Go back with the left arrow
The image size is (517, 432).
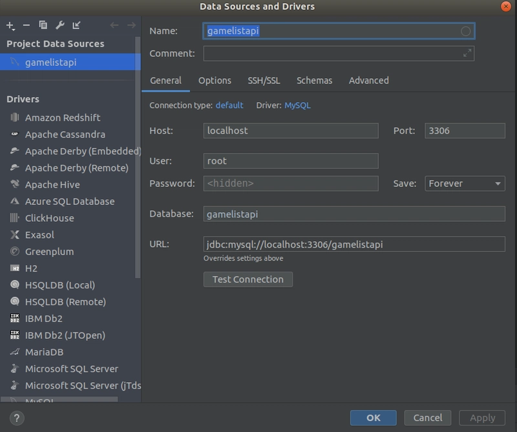(x=114, y=25)
